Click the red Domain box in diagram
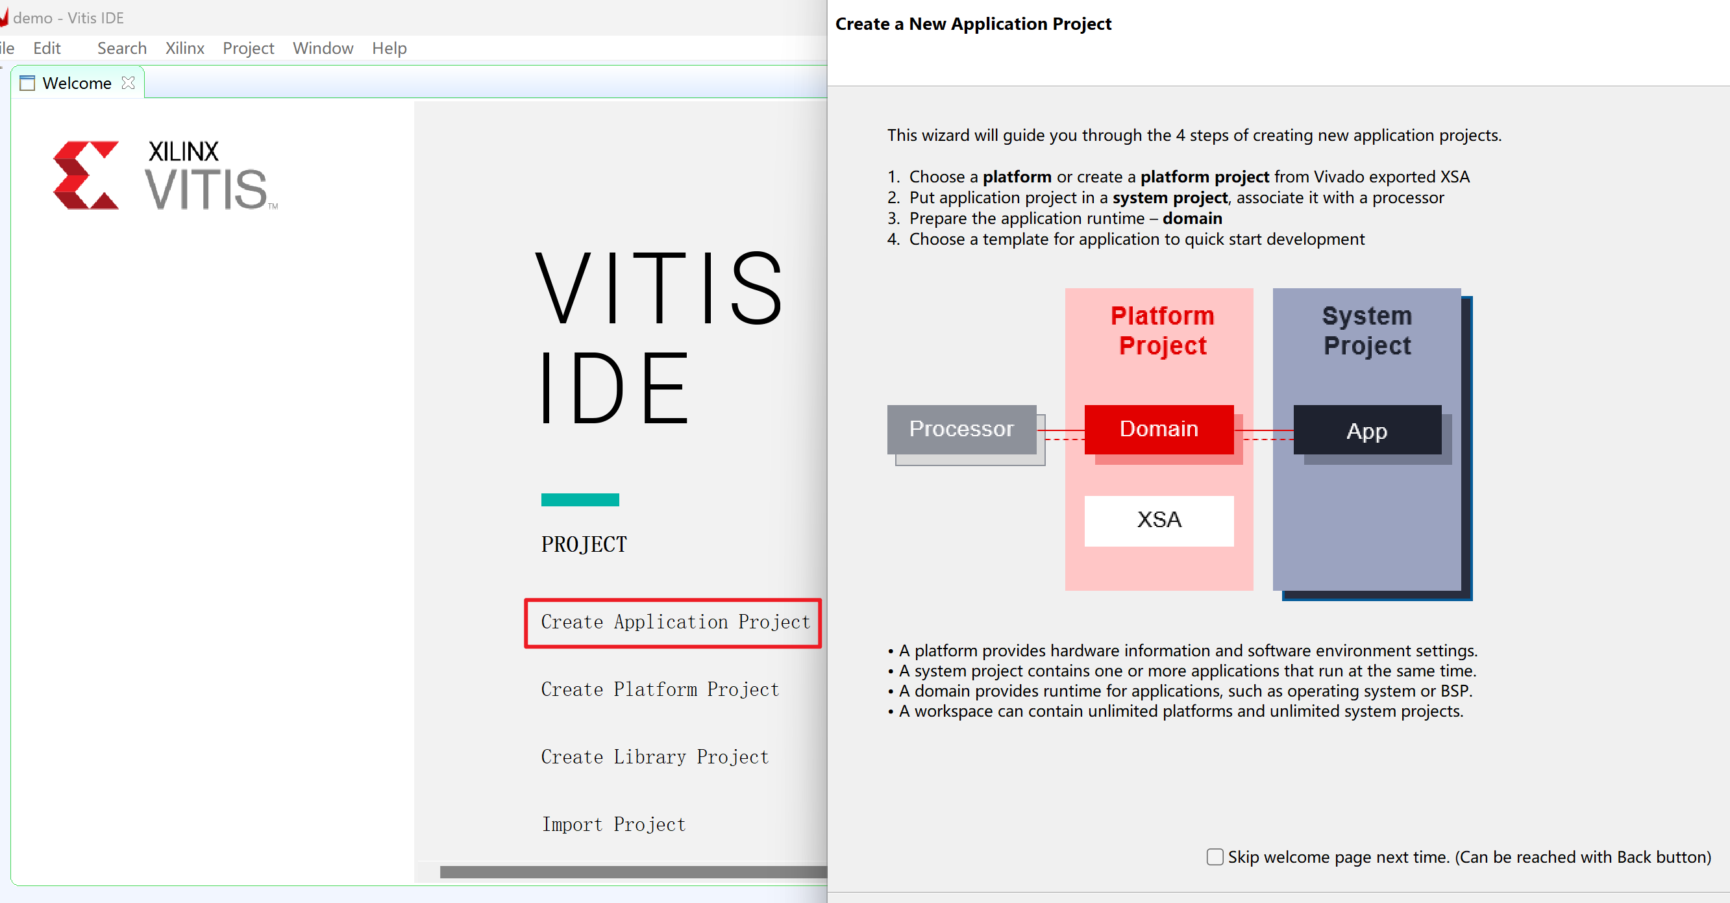Viewport: 1730px width, 903px height. (1159, 429)
